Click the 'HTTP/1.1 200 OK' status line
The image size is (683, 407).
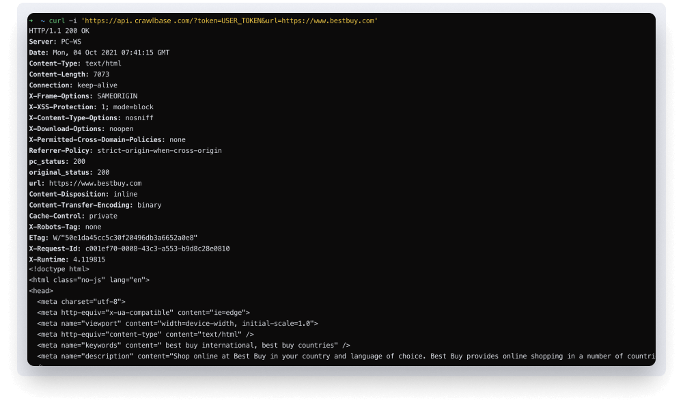(59, 31)
